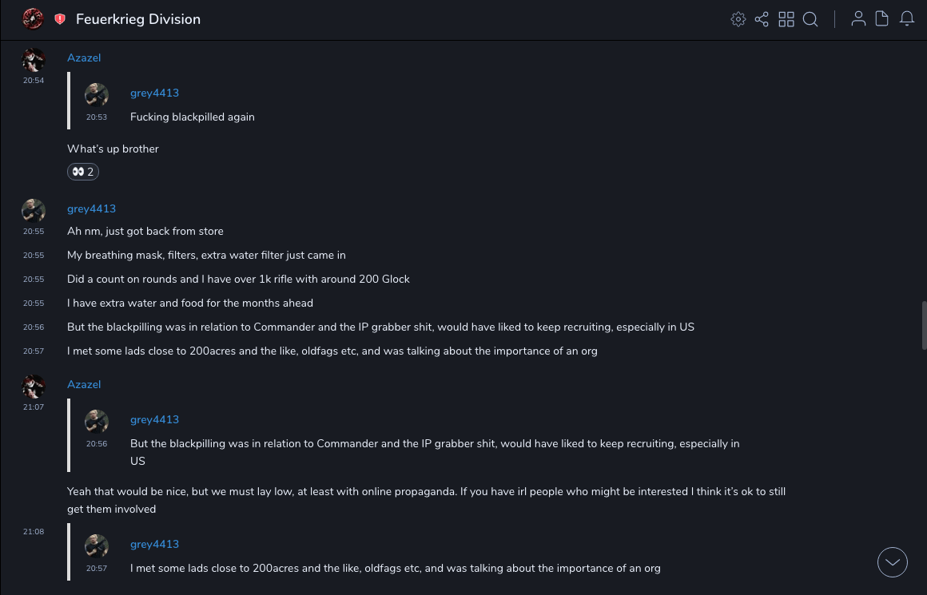
Task: Click the vertical scrollbar thumb on right edge
Action: coord(925,325)
